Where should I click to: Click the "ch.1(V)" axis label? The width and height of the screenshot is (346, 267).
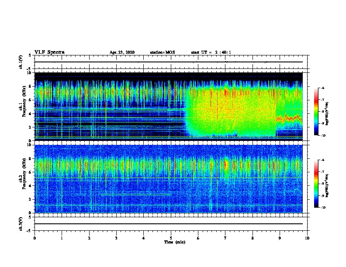21,62
